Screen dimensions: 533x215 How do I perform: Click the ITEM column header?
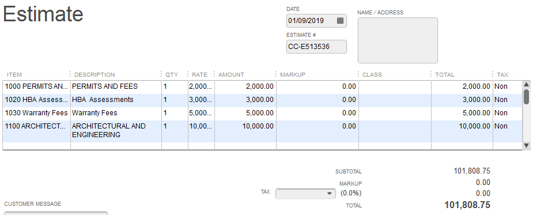click(14, 74)
